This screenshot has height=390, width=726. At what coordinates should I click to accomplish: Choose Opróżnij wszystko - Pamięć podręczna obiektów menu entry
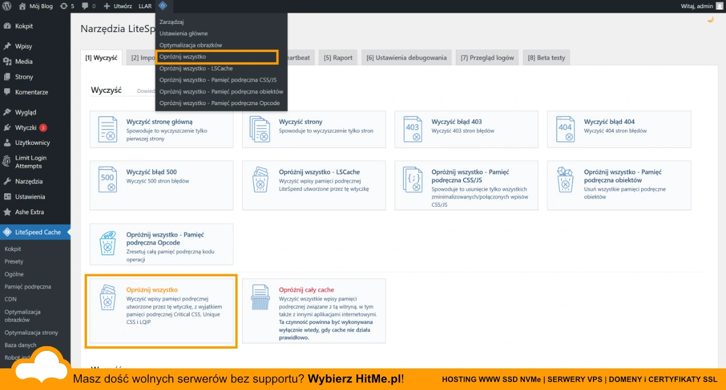pyautogui.click(x=221, y=92)
